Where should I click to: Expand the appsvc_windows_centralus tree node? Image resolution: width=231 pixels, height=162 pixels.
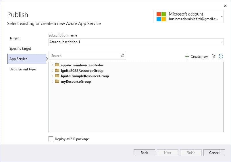click(52, 65)
